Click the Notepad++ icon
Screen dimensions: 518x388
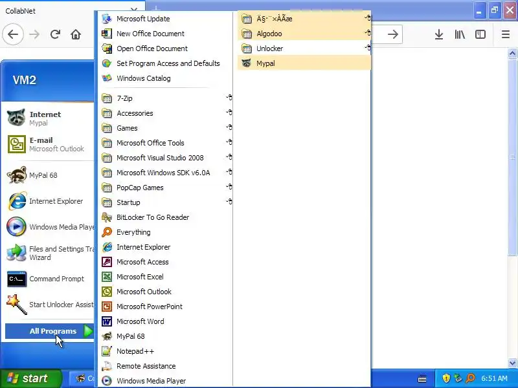(107, 351)
